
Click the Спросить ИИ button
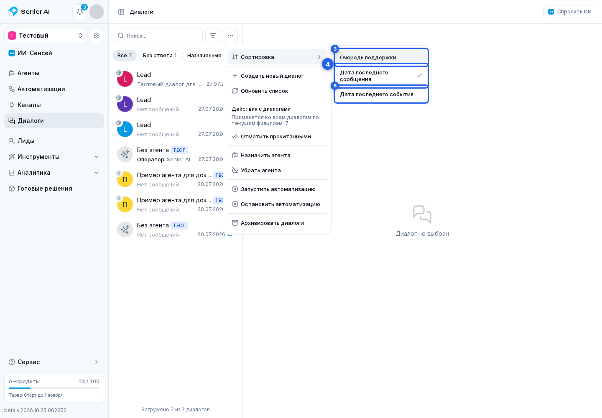pos(569,12)
